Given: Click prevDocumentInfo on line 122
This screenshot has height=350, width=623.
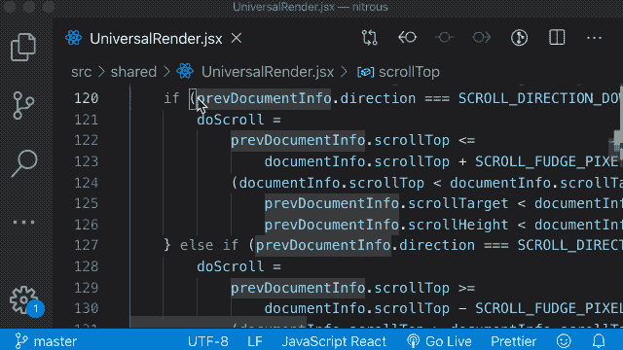Looking at the screenshot, I should click(x=298, y=140).
